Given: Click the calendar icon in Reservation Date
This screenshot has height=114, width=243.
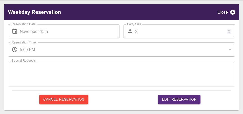Looking at the screenshot, I should [x=15, y=31].
